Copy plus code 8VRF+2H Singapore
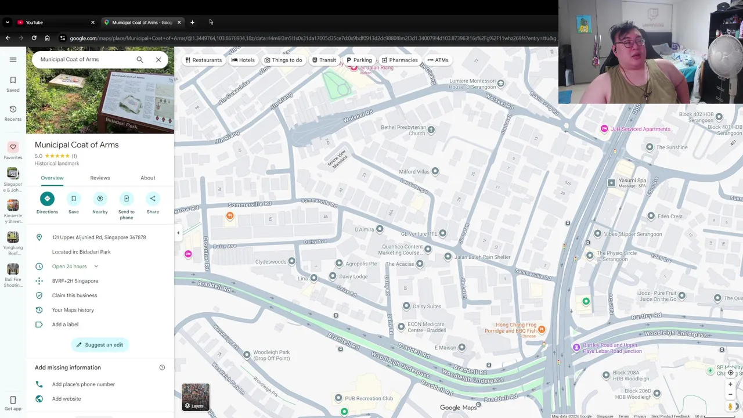743x418 pixels. point(75,281)
